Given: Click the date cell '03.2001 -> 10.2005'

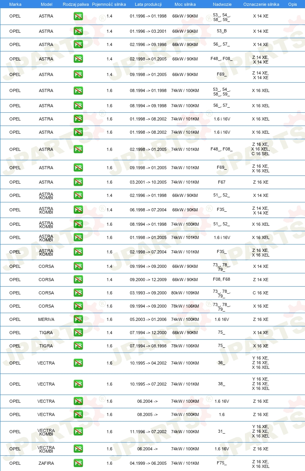Looking at the screenshot, I should point(148,182).
